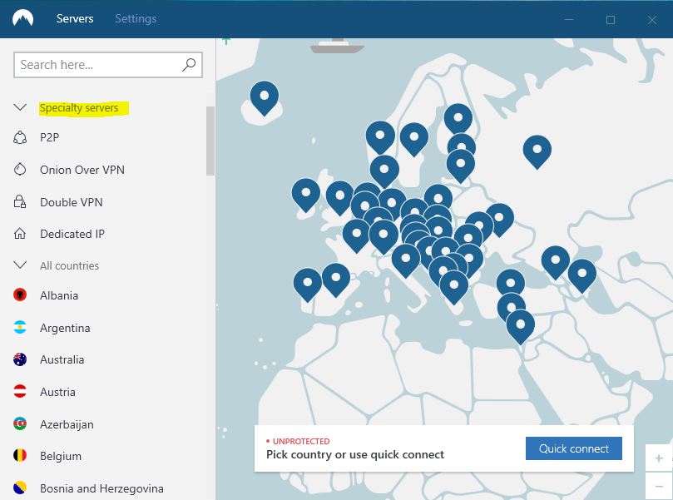Minimize the NordVPN window
This screenshot has width=673, height=500.
[x=569, y=19]
